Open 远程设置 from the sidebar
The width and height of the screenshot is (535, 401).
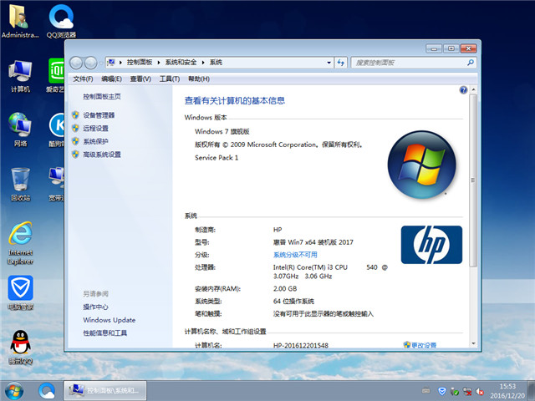[x=95, y=128]
